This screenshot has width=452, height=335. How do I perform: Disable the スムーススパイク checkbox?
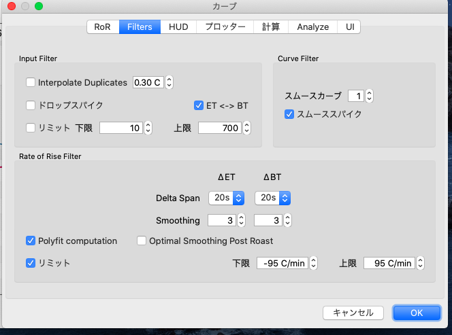coord(289,114)
